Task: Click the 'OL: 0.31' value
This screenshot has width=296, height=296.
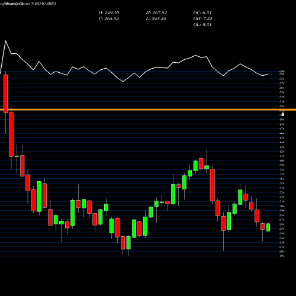Action: [202, 25]
